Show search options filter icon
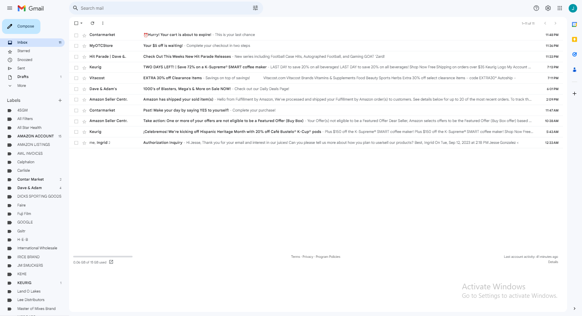 [x=255, y=8]
